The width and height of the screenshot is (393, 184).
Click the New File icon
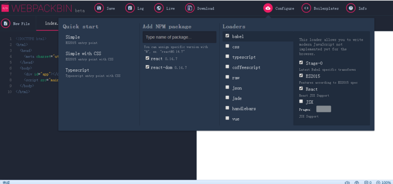point(5,24)
